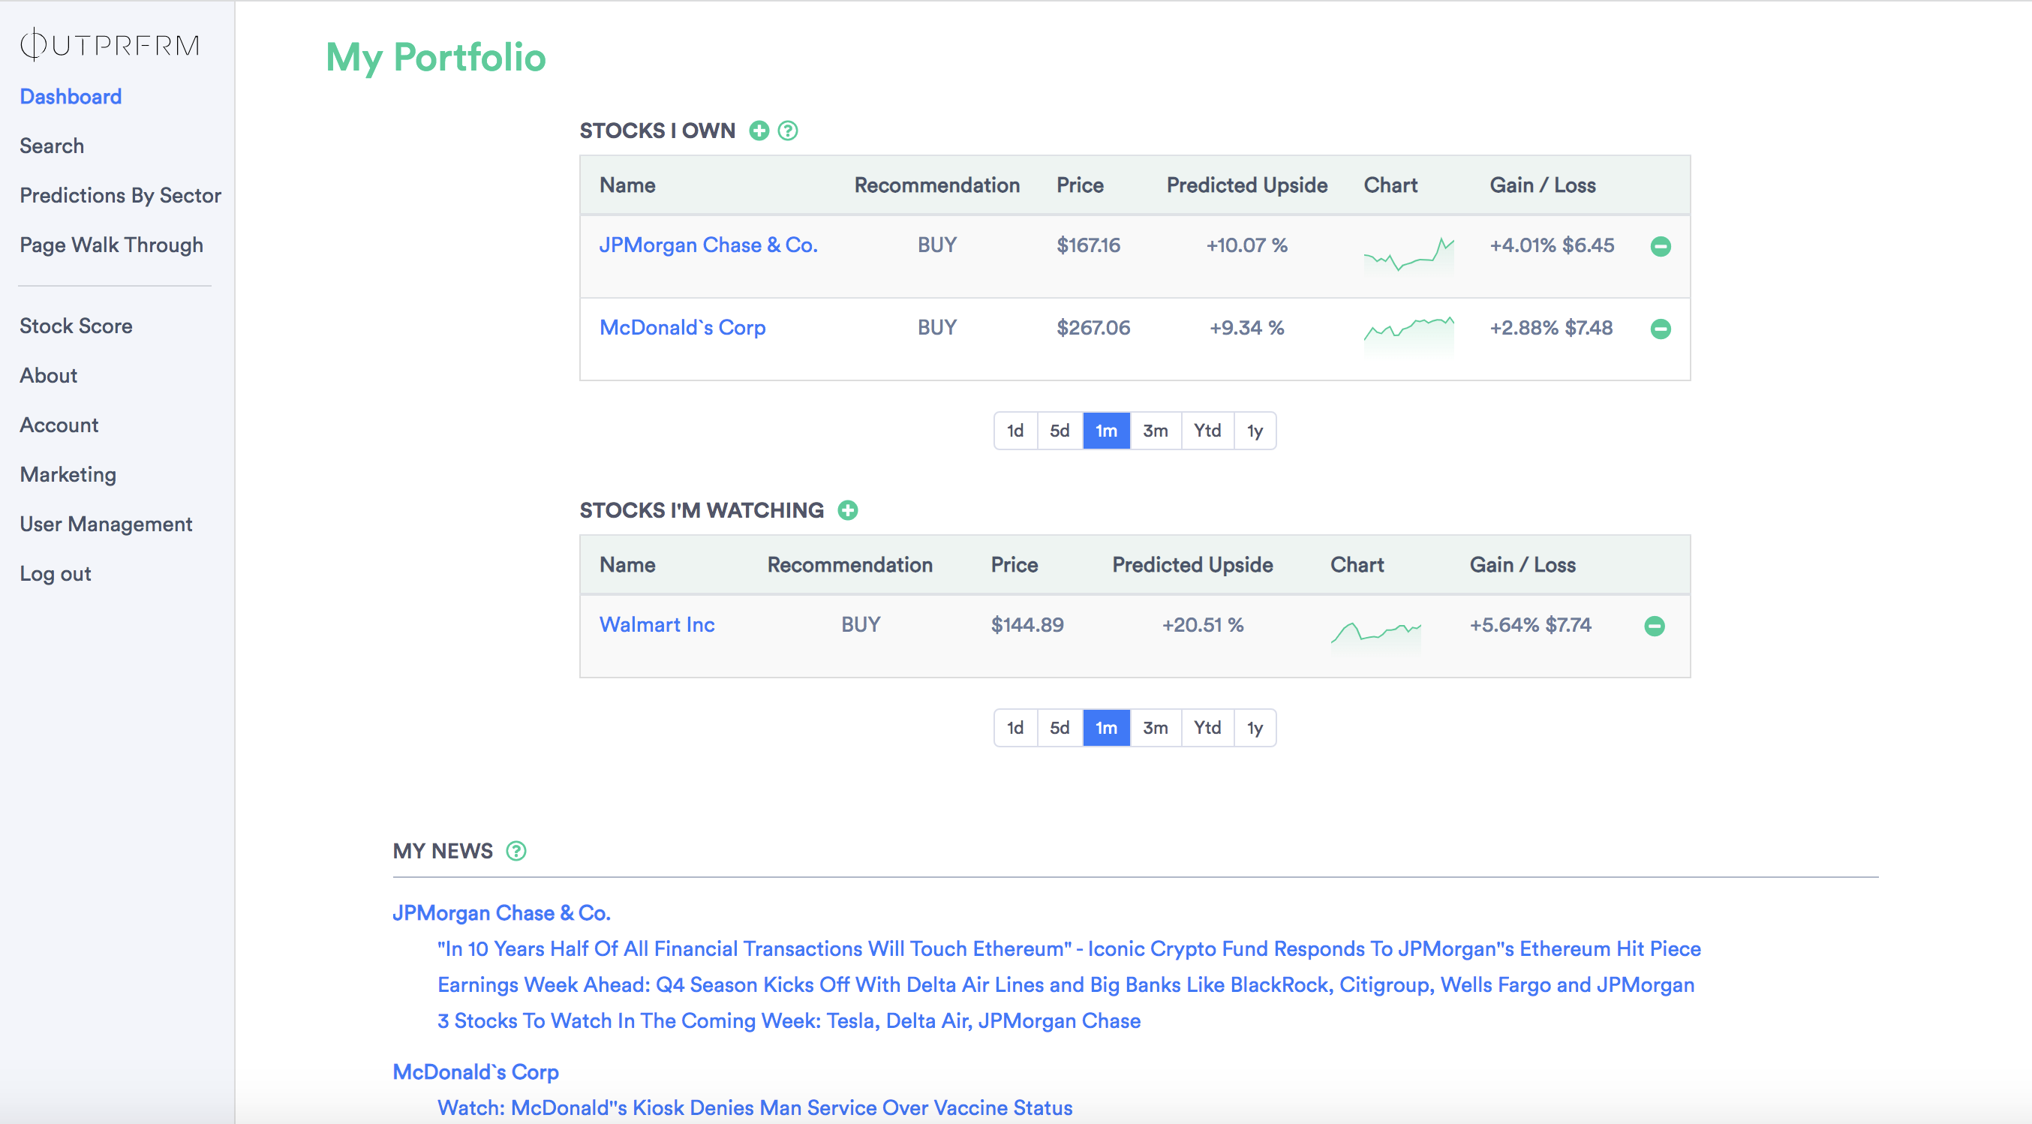Open Marketing page
The height and width of the screenshot is (1124, 2032).
68,475
